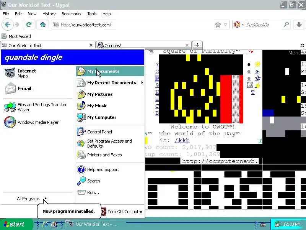
Task: Click the 12:33 PM system clock
Action: (x=292, y=224)
